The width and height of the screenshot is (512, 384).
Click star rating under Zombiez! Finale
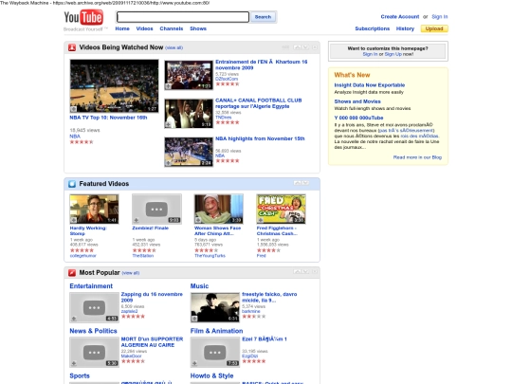coord(144,250)
